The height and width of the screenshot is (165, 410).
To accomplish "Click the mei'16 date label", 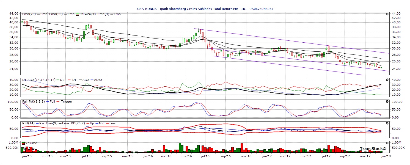I will [187, 156].
